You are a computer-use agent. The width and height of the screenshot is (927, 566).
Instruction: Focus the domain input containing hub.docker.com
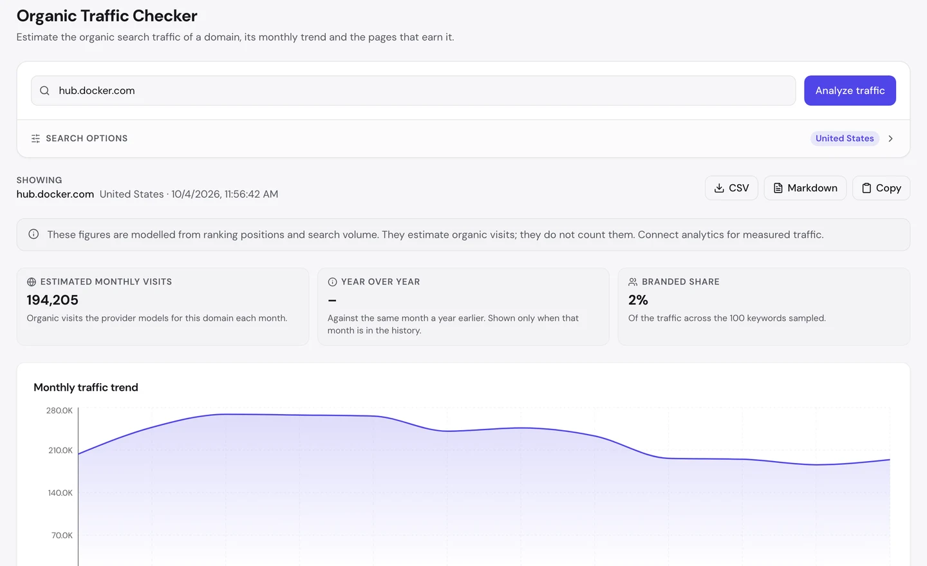tap(413, 91)
